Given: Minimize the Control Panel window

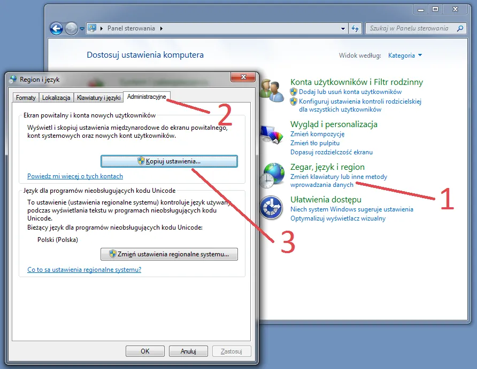Looking at the screenshot, I should 421,10.
